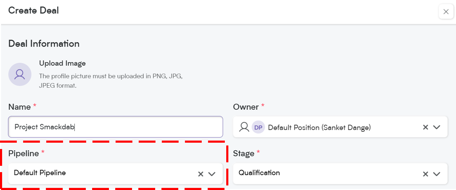
Task: Click the person icon in Owner field
Action: click(x=244, y=127)
